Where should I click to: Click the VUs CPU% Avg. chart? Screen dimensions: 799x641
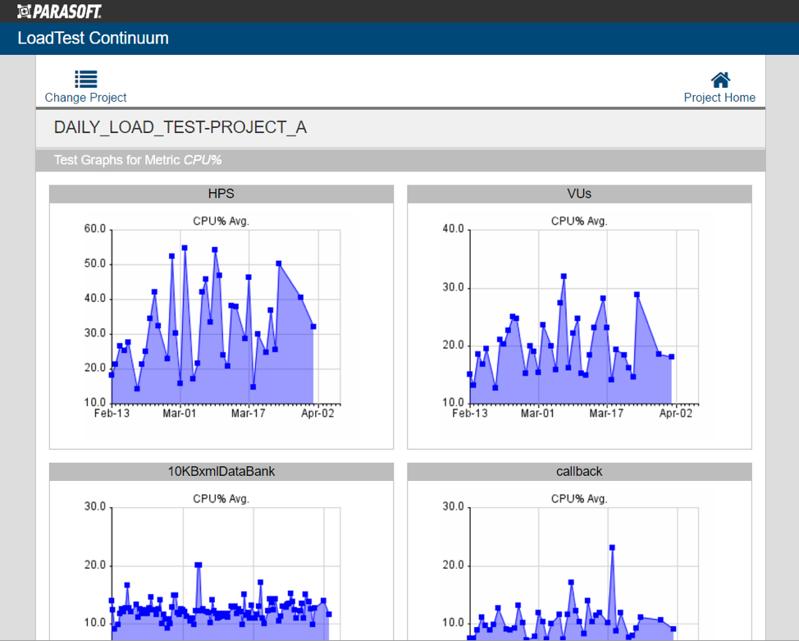click(584, 317)
